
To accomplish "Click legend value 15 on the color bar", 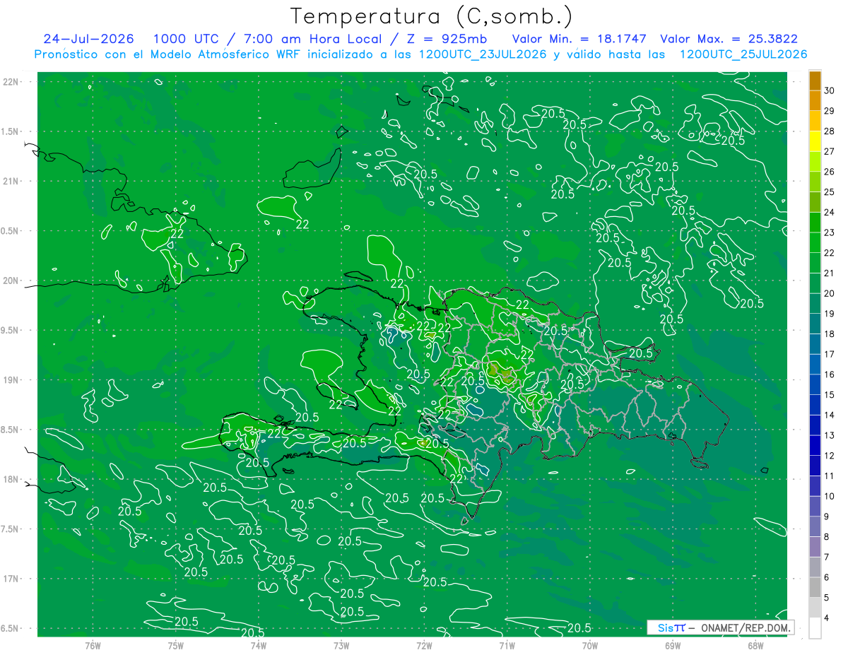I will click(830, 395).
